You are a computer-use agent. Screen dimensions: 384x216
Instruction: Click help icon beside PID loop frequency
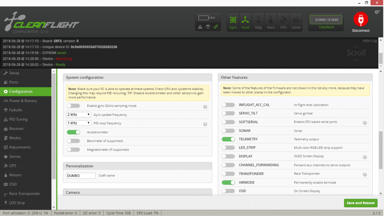tap(205, 124)
